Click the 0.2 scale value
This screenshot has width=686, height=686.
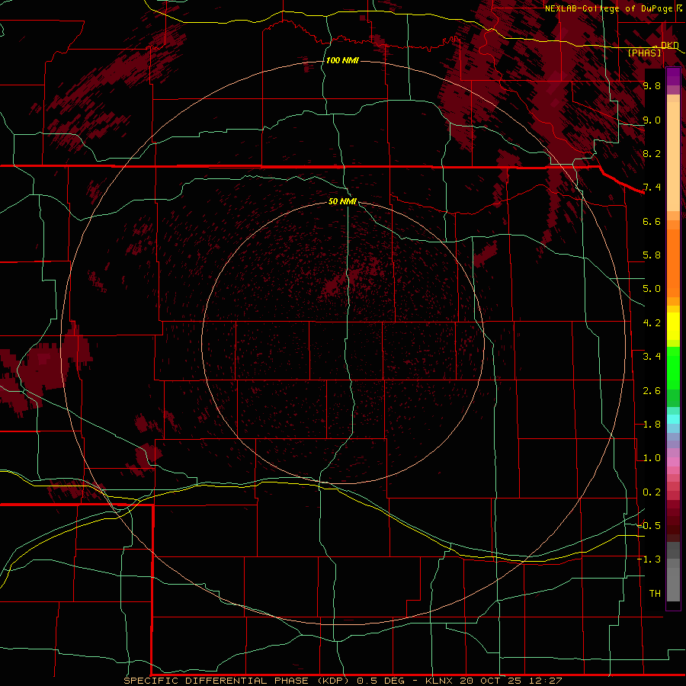(x=652, y=492)
